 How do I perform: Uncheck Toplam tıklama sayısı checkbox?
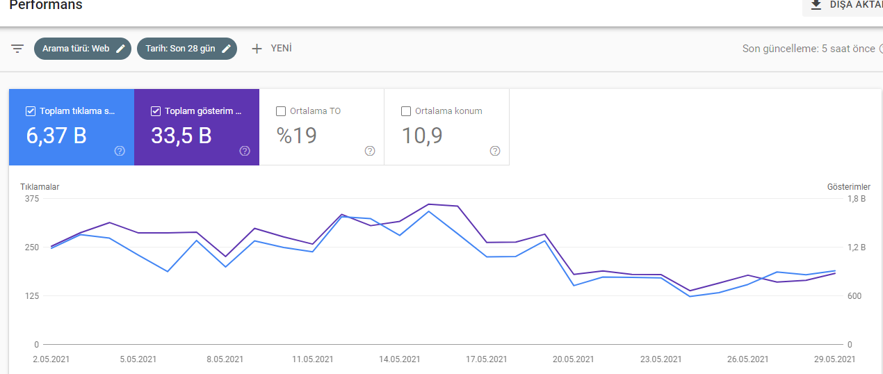click(31, 111)
